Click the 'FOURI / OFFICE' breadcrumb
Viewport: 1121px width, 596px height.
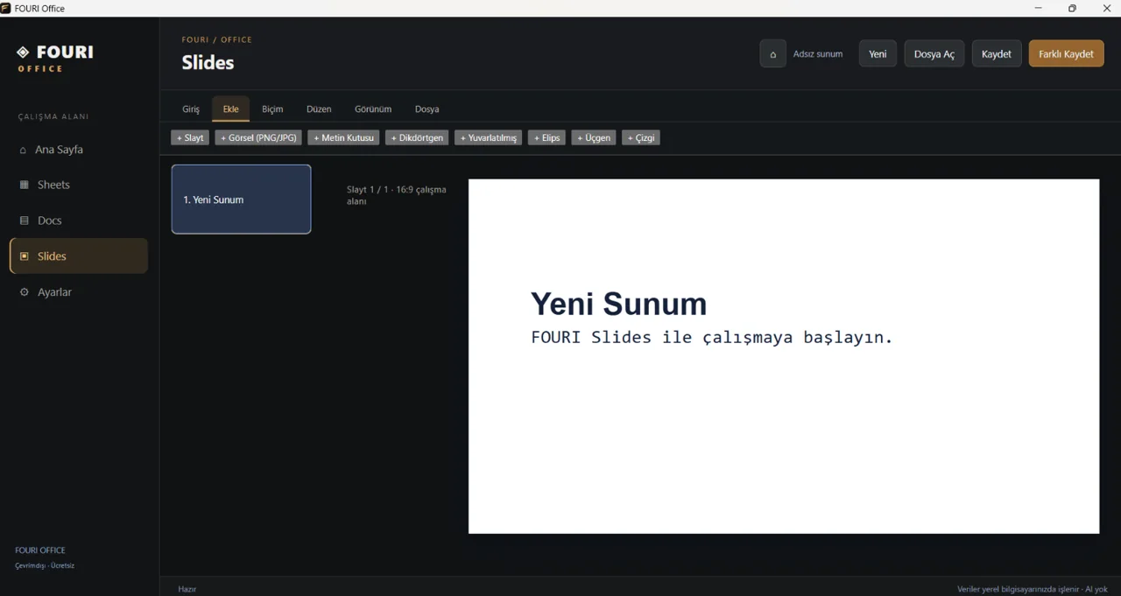click(x=216, y=39)
